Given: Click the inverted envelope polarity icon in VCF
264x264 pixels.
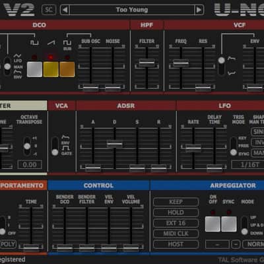Looking at the screenshot, I should pos(232,73).
